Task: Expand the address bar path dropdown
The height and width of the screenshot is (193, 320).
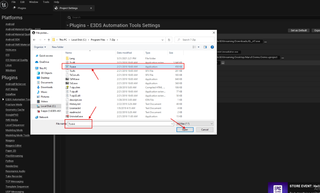Action: point(163,40)
